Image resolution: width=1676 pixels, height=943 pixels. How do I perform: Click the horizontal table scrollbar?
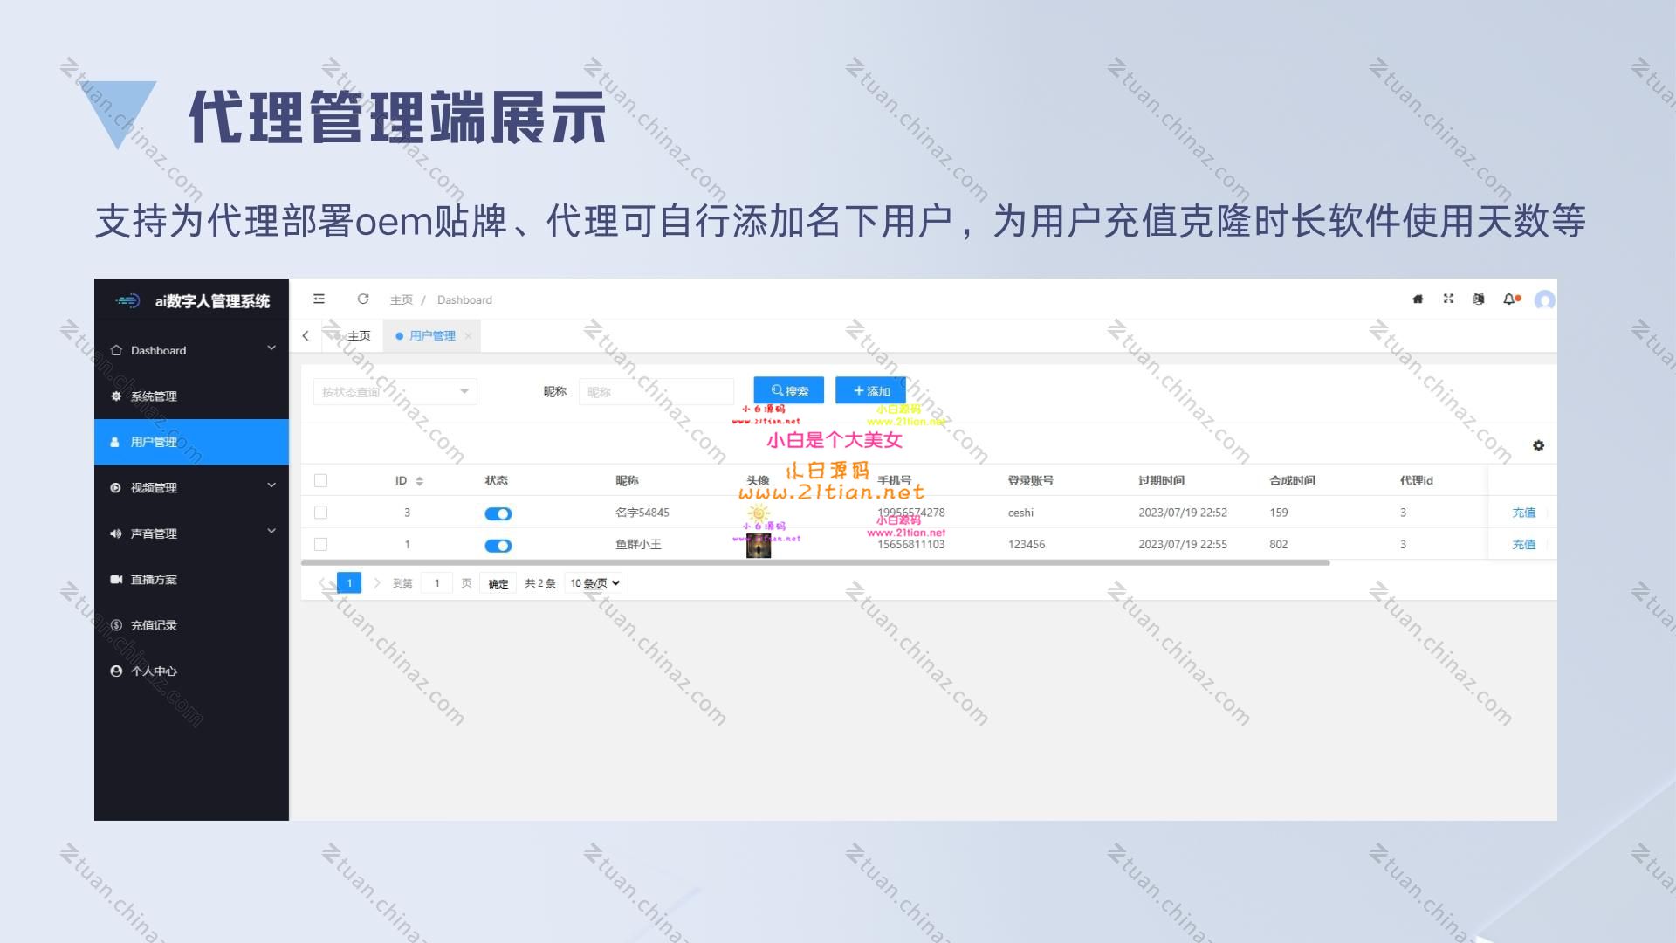pyautogui.click(x=815, y=563)
